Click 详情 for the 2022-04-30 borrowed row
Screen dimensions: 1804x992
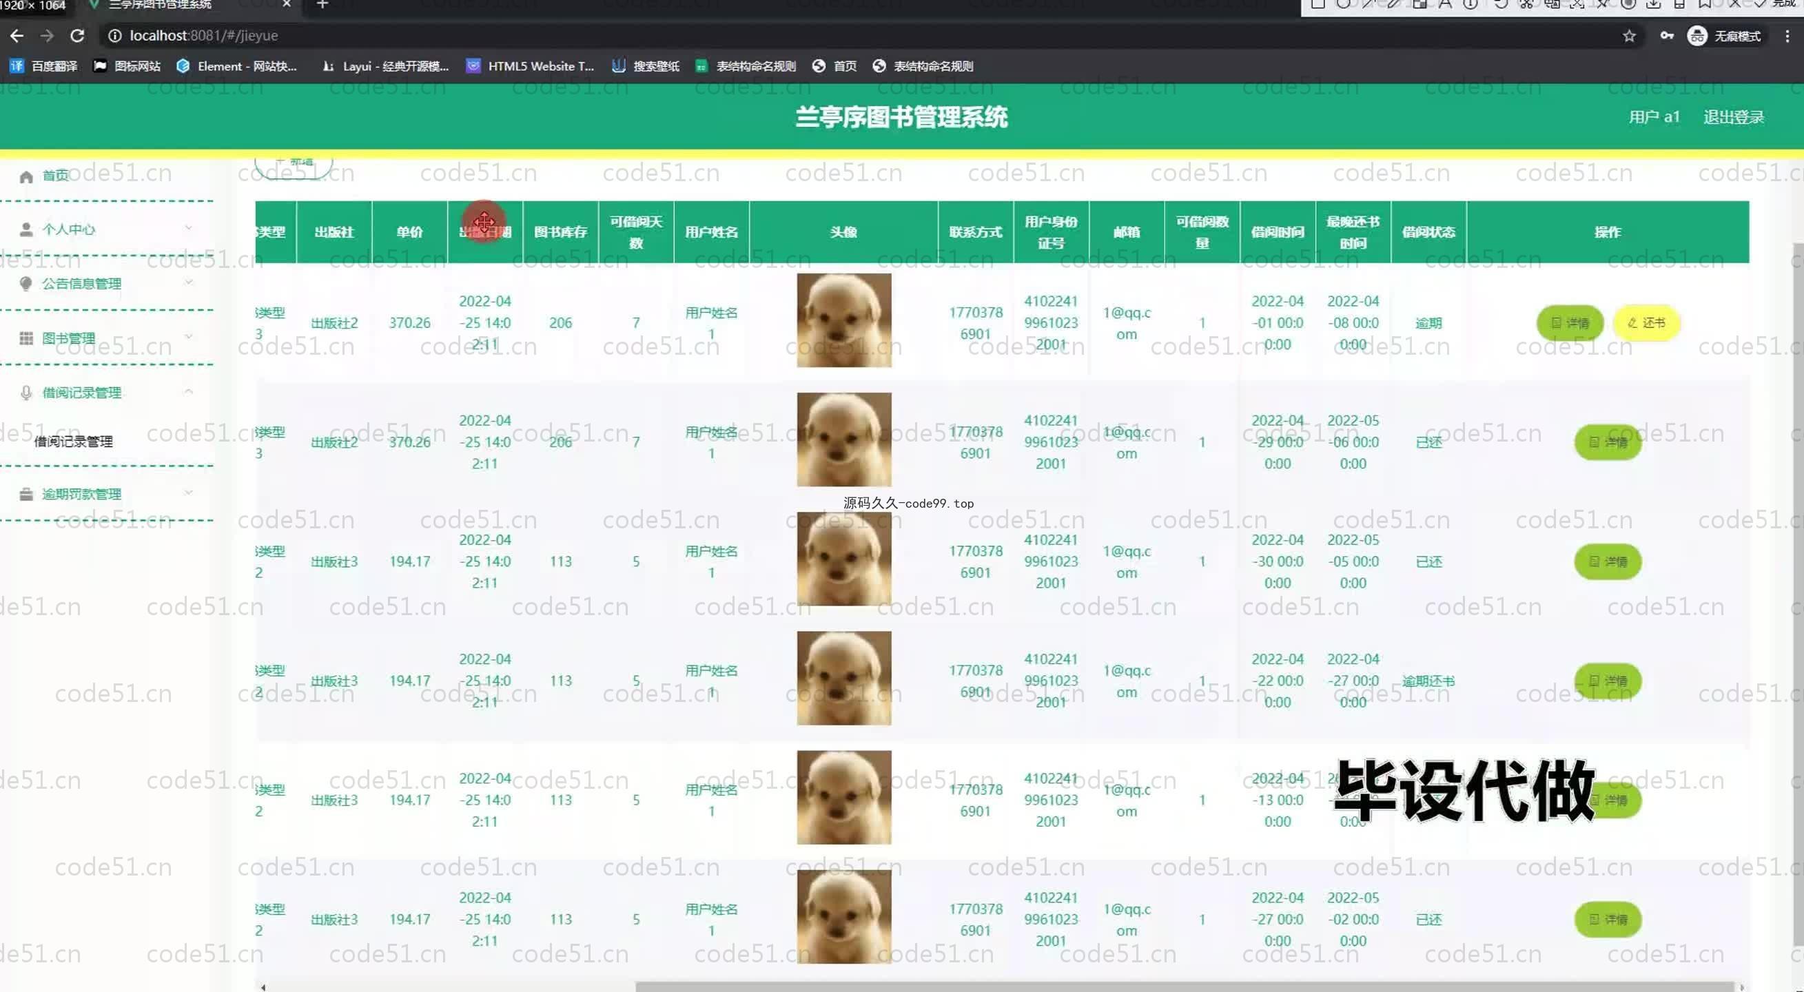point(1608,561)
